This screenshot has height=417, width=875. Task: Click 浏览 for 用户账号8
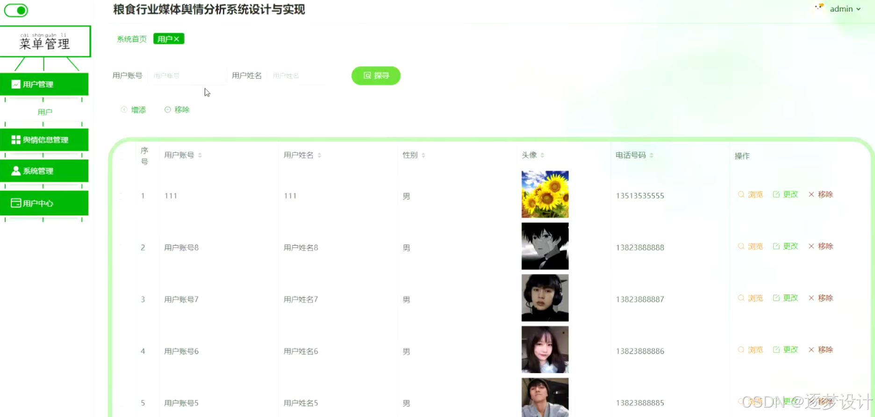click(751, 246)
